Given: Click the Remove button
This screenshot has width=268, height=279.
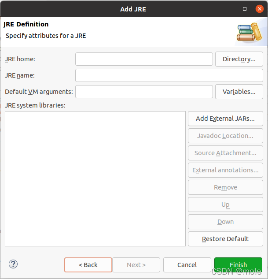Looking at the screenshot, I should tap(225, 187).
